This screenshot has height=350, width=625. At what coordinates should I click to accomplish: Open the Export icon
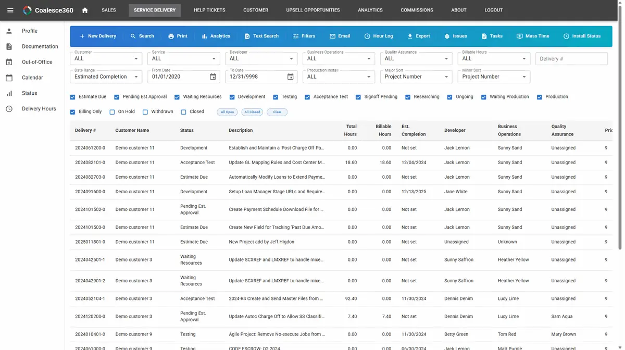pyautogui.click(x=409, y=36)
